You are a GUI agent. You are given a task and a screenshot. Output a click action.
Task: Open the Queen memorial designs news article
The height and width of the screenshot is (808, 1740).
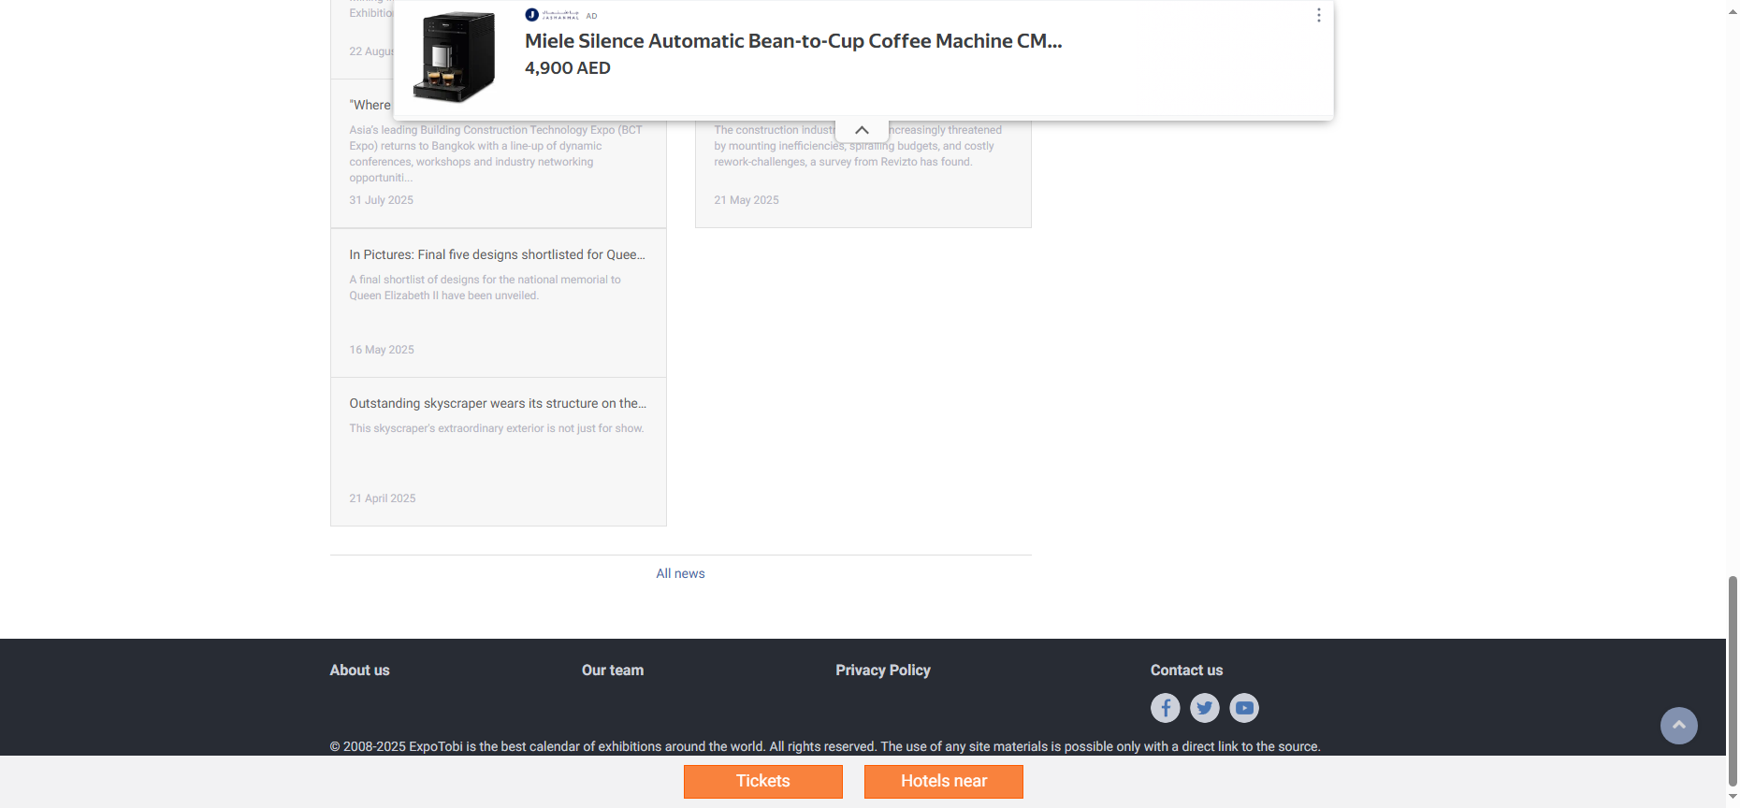click(497, 254)
